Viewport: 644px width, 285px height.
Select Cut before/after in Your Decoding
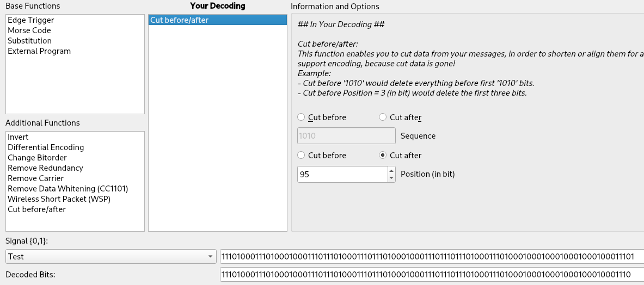pyautogui.click(x=179, y=20)
